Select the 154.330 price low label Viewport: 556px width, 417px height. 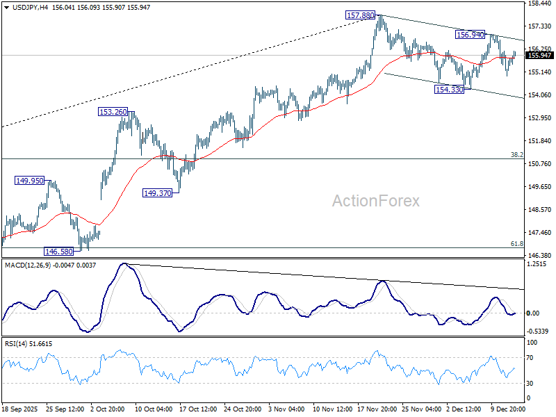449,90
